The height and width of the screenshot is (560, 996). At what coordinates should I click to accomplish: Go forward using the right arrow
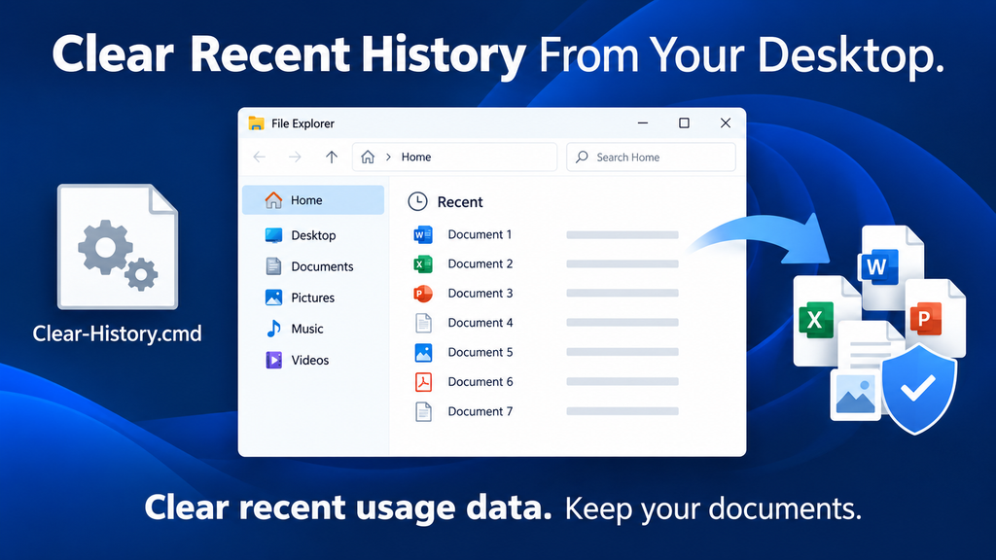click(x=295, y=157)
